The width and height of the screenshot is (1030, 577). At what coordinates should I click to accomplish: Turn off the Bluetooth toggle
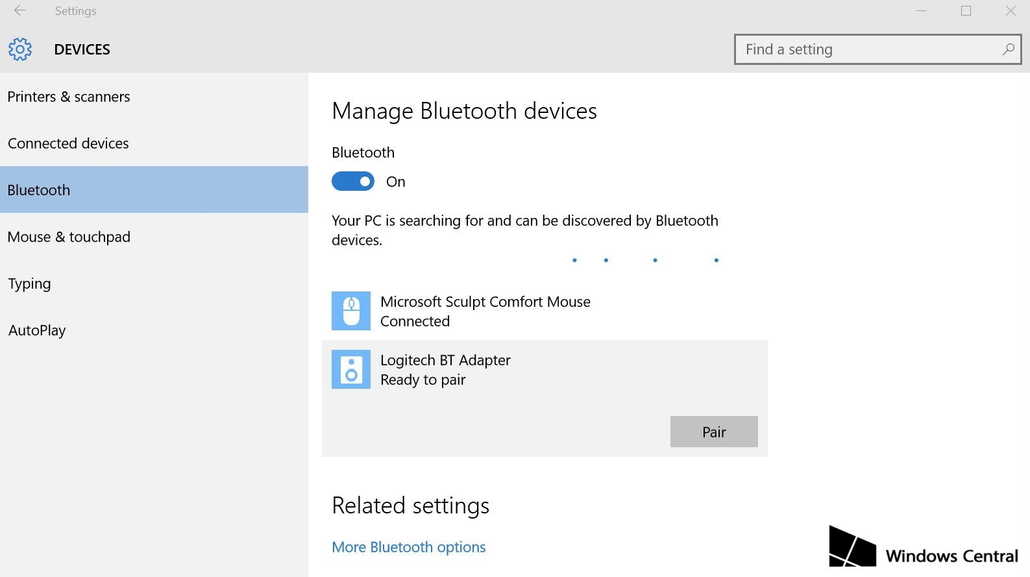(x=353, y=181)
